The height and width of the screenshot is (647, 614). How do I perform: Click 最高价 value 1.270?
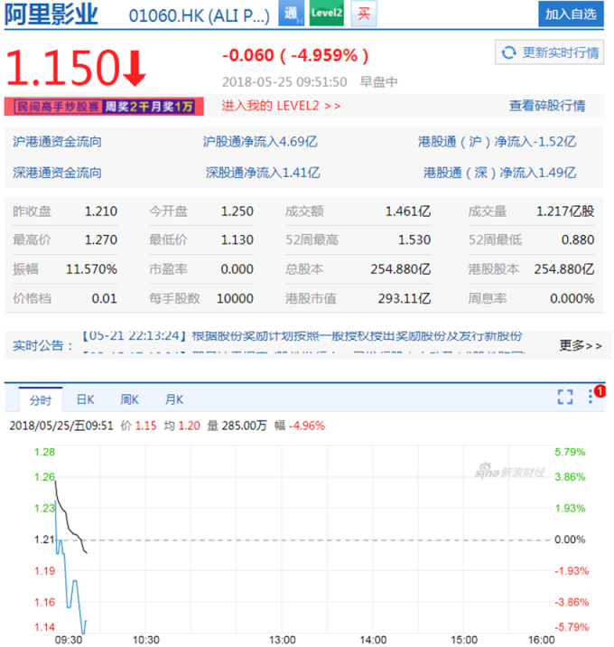101,239
